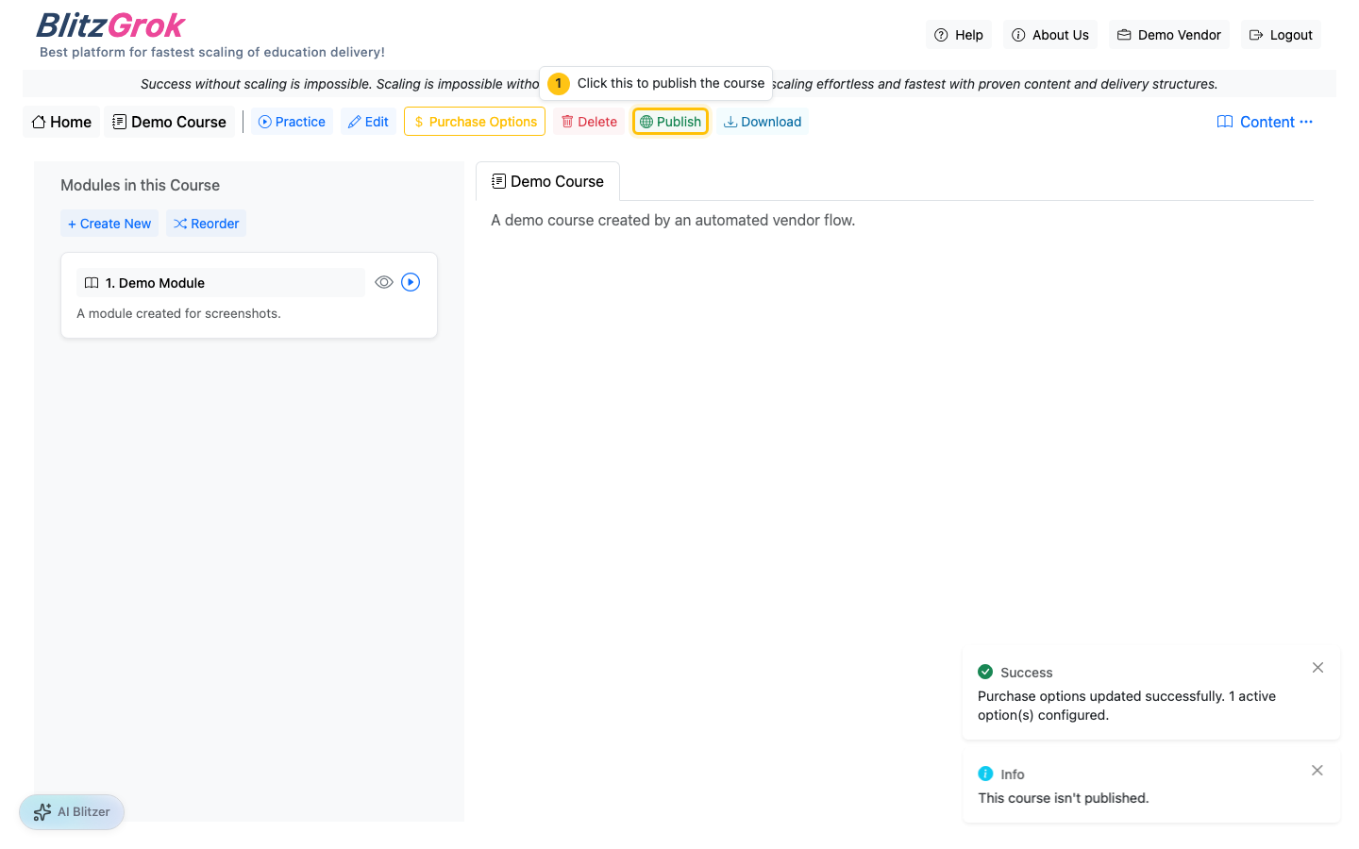Open Demo Course breadcrumb item

(170, 122)
